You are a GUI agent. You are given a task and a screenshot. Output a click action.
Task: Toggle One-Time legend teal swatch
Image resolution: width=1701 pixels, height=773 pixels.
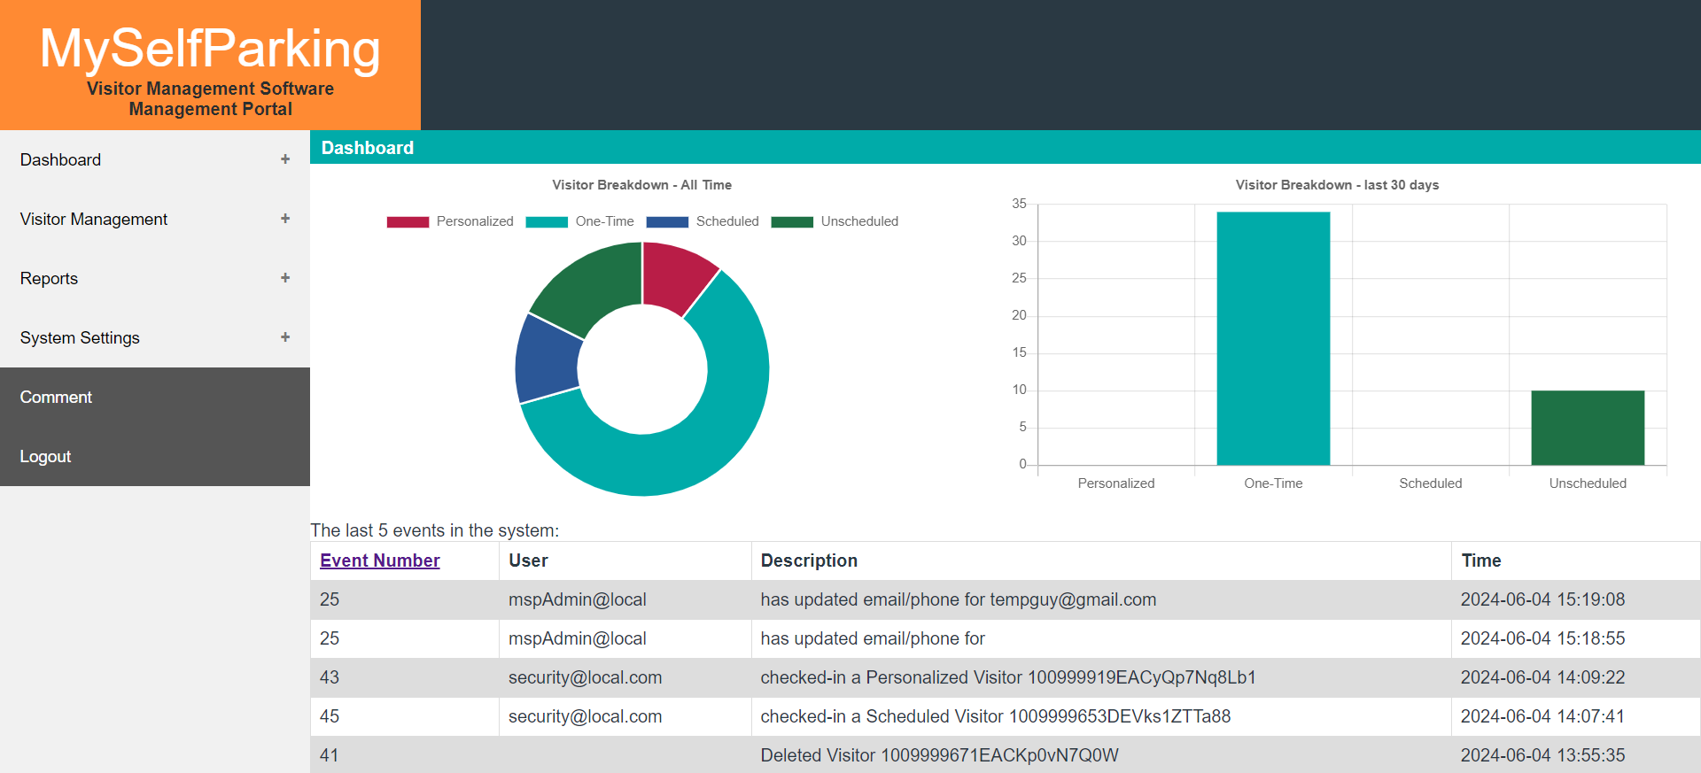point(547,221)
